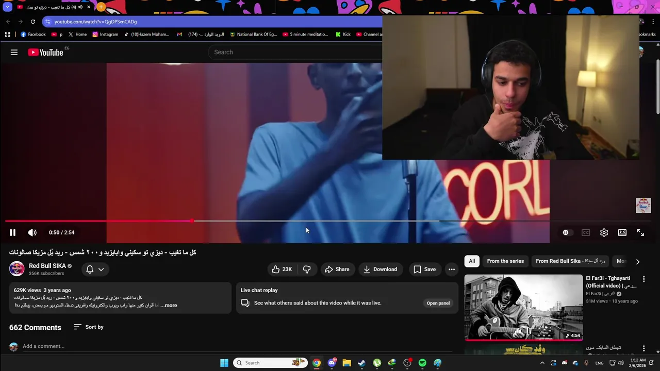660x371 pixels.
Task: Open options menu for El Far3i video
Action: [643, 279]
